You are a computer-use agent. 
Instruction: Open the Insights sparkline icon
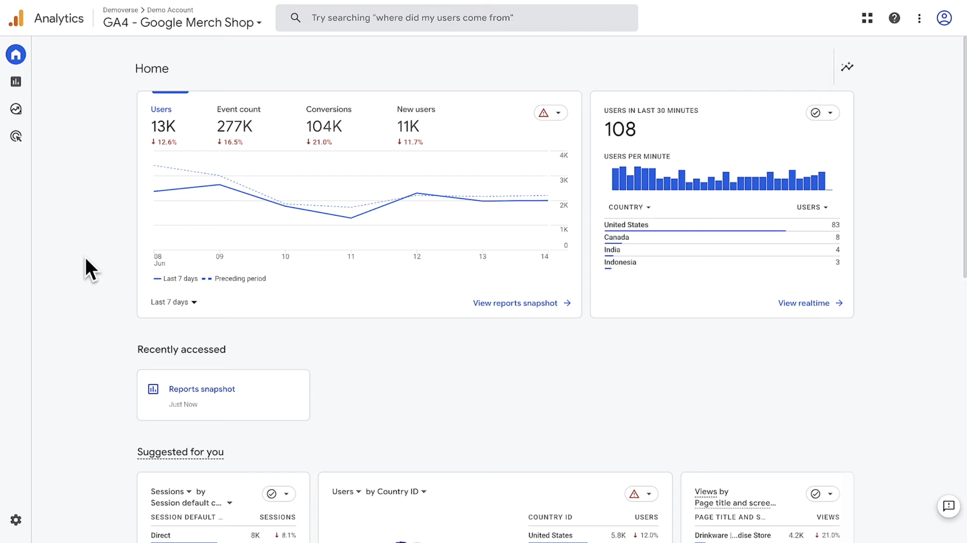pyautogui.click(x=847, y=67)
